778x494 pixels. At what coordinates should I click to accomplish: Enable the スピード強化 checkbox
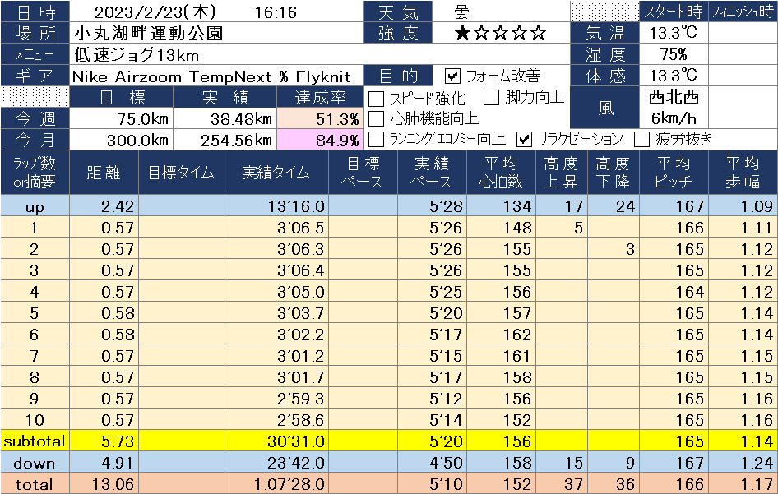pyautogui.click(x=377, y=98)
